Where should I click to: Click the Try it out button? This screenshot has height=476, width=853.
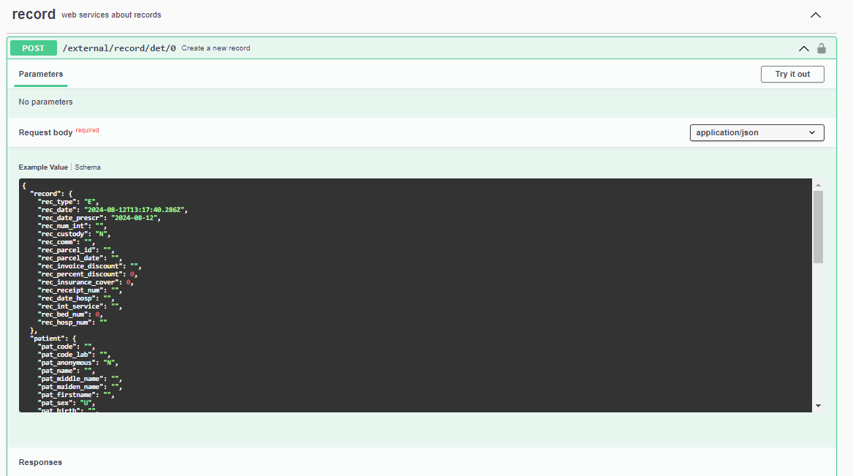(792, 74)
